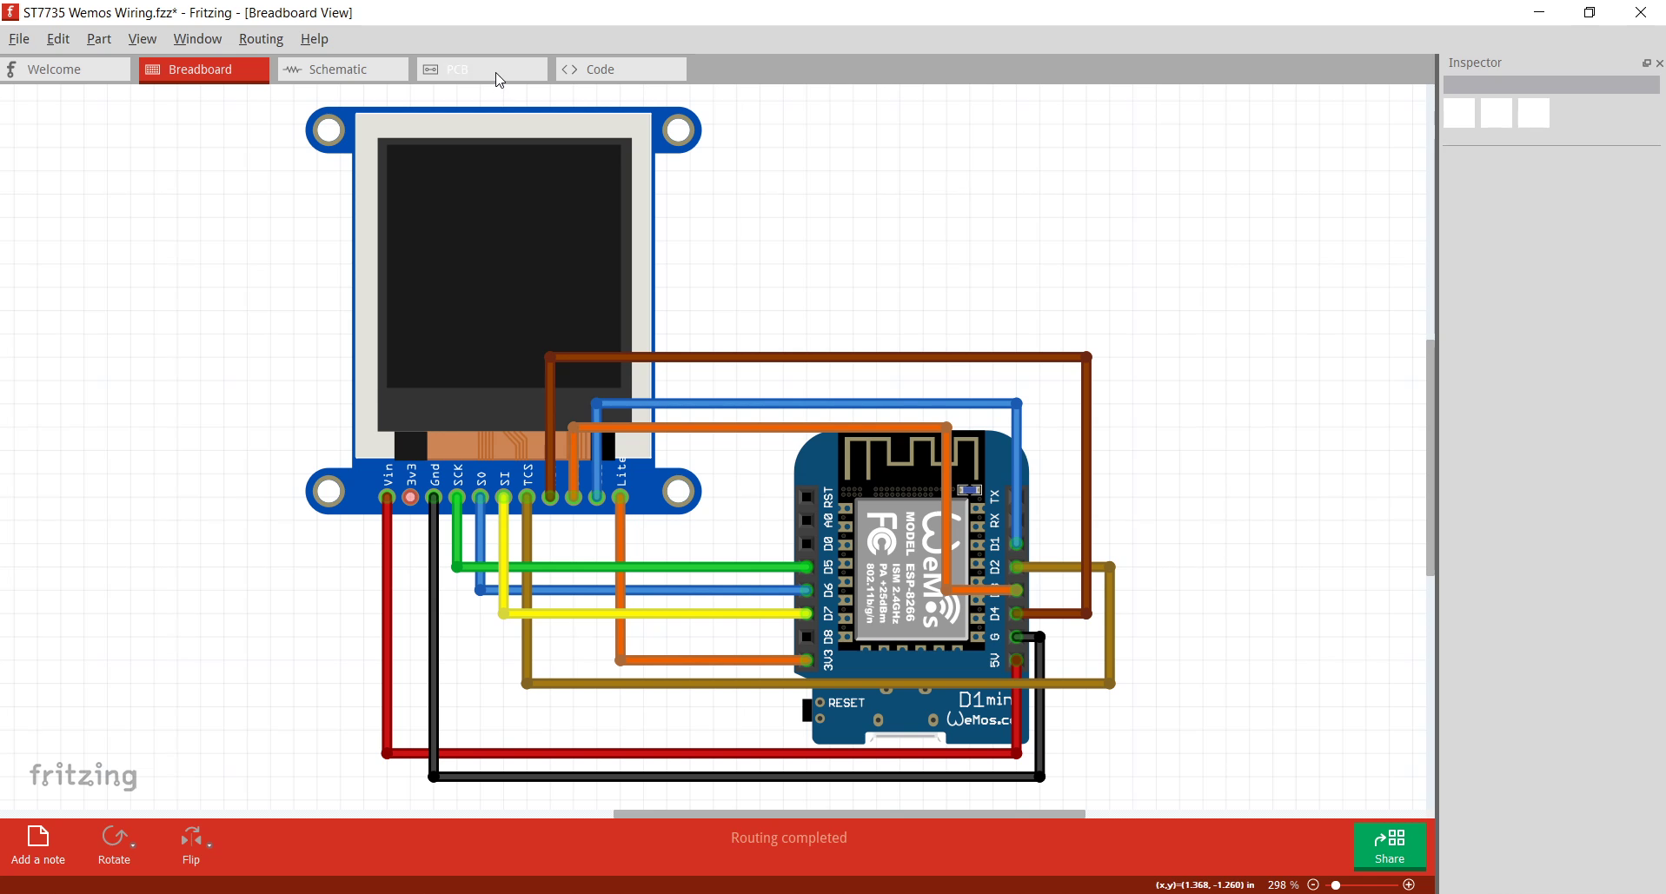Image resolution: width=1666 pixels, height=894 pixels.
Task: Select the Breadboard view tab
Action: coord(204,70)
